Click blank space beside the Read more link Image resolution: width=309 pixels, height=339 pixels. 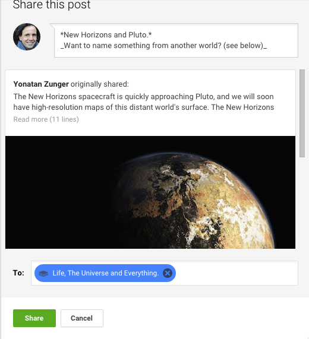(x=186, y=119)
